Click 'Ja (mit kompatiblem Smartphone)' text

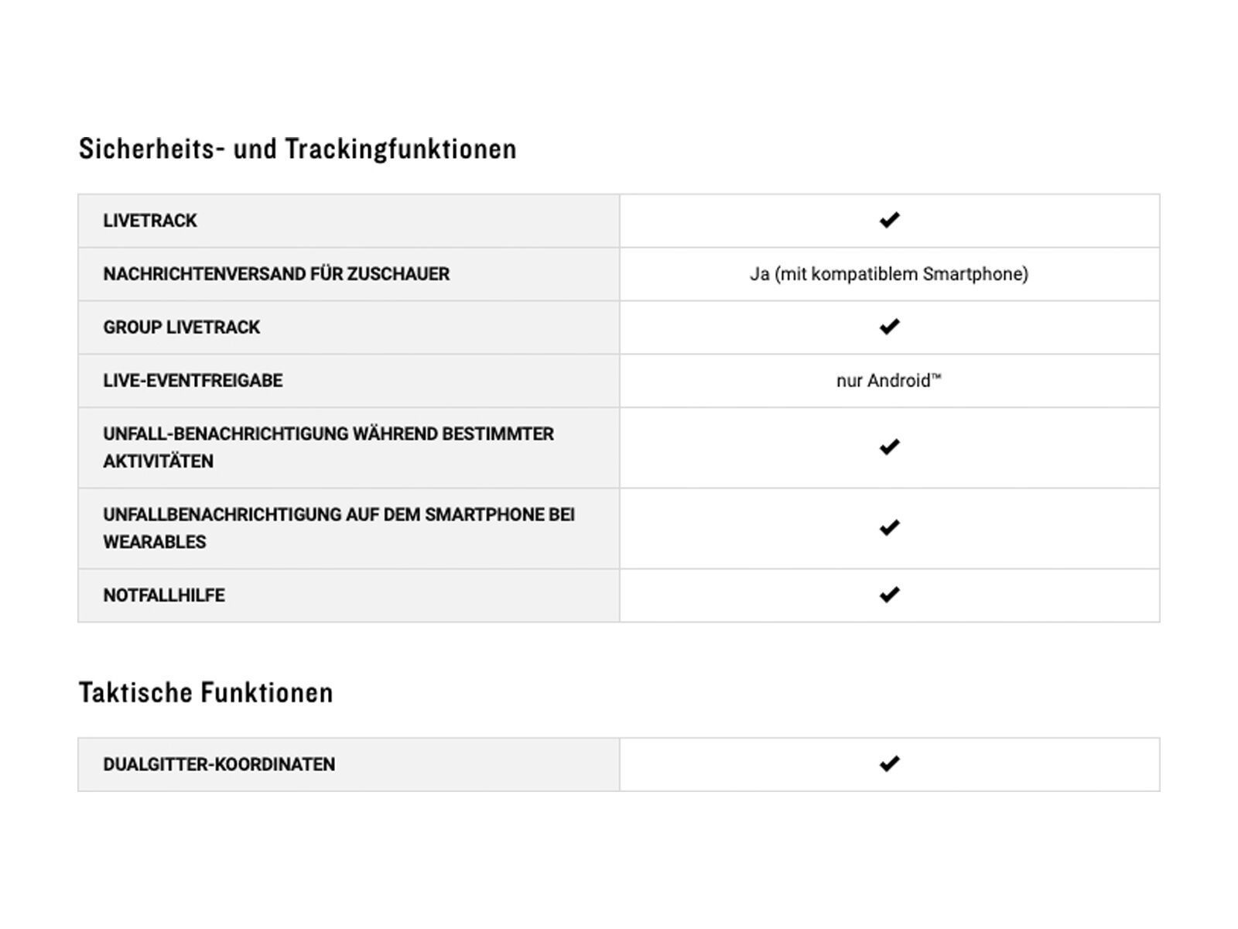889,274
